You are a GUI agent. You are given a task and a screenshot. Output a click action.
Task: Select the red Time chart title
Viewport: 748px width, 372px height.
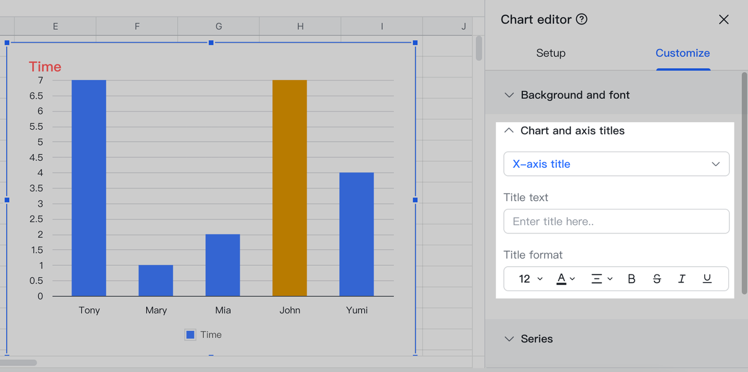click(44, 67)
